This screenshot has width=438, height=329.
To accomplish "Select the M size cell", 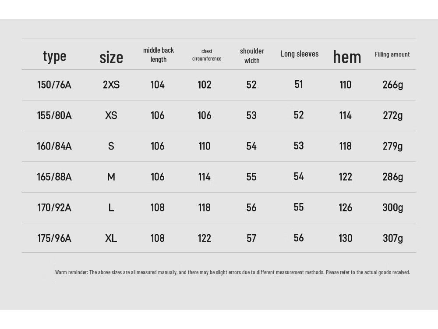I will 111,177.
